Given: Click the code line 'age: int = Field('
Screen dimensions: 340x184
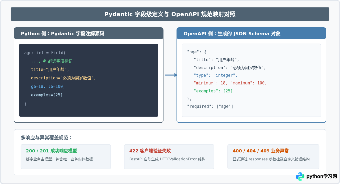Looking at the screenshot, I should click(x=45, y=53).
